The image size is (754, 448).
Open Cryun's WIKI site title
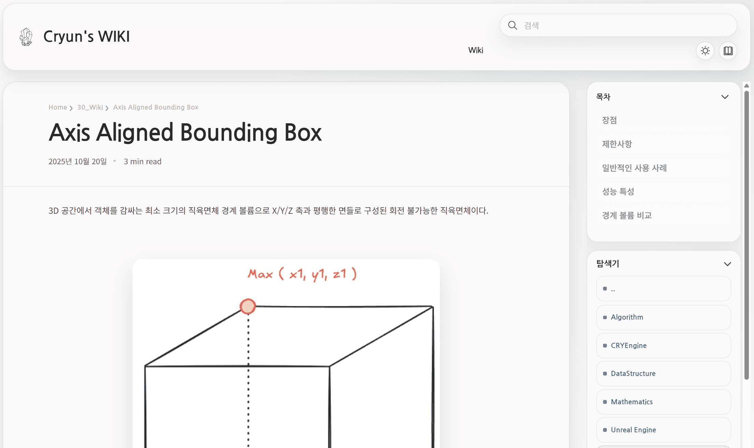click(86, 36)
